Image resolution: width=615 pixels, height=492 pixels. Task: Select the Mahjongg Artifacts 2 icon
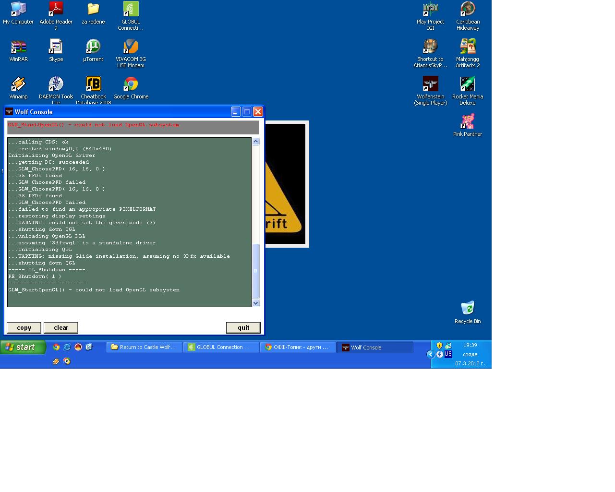tap(467, 47)
